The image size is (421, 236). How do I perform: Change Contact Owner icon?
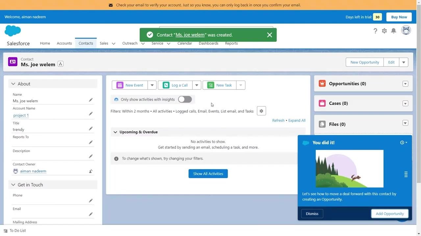tap(91, 171)
